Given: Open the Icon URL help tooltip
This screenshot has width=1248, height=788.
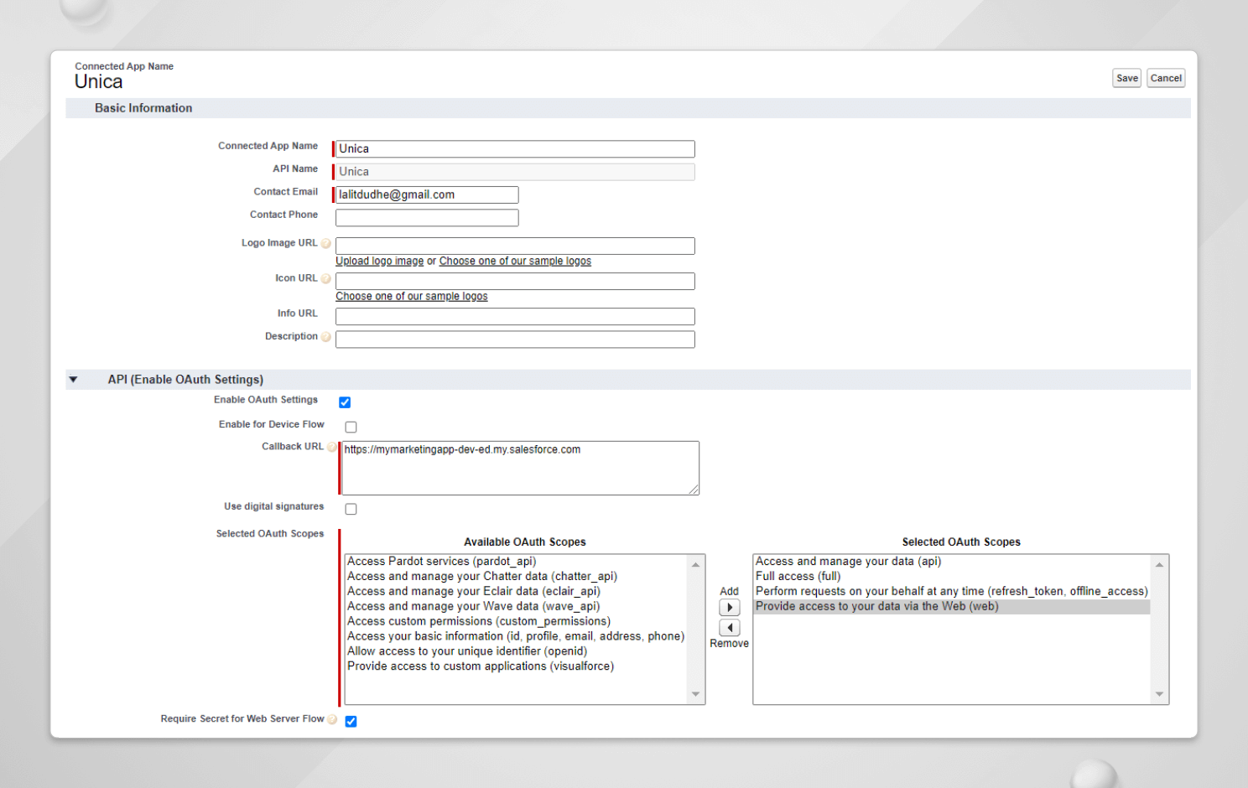Looking at the screenshot, I should click(x=327, y=278).
